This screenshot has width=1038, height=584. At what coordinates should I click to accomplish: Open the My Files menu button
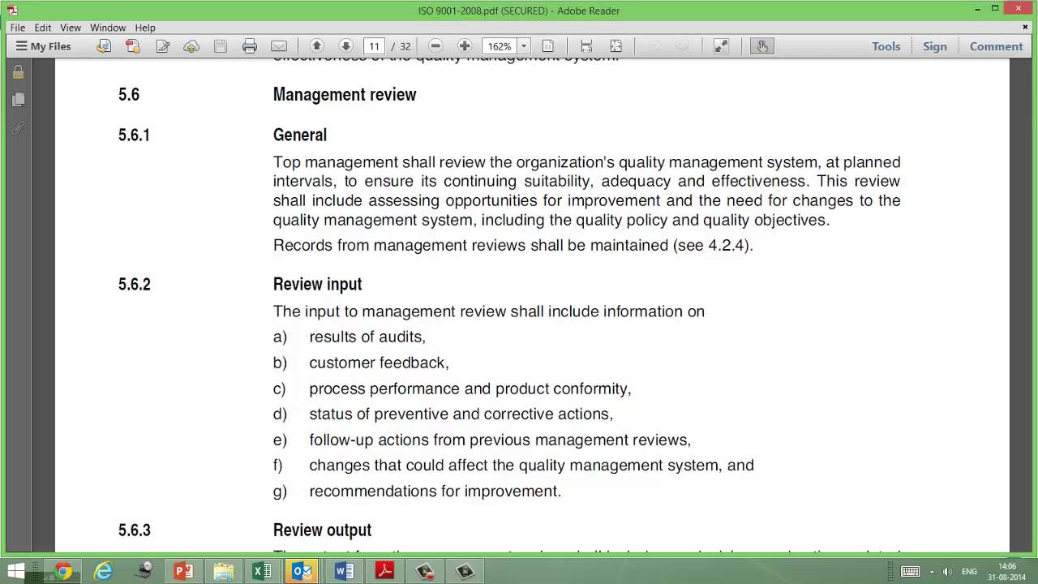coord(44,46)
